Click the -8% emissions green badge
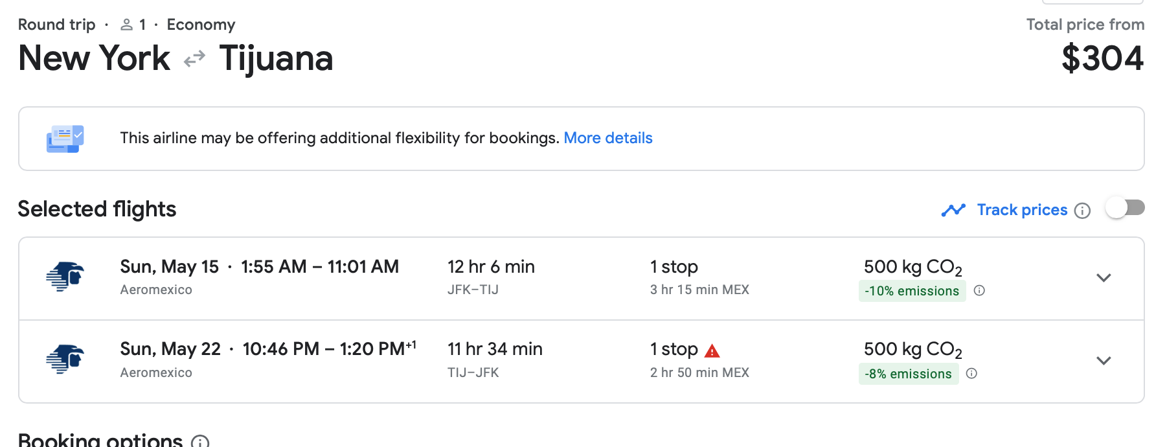This screenshot has width=1167, height=447. click(908, 374)
